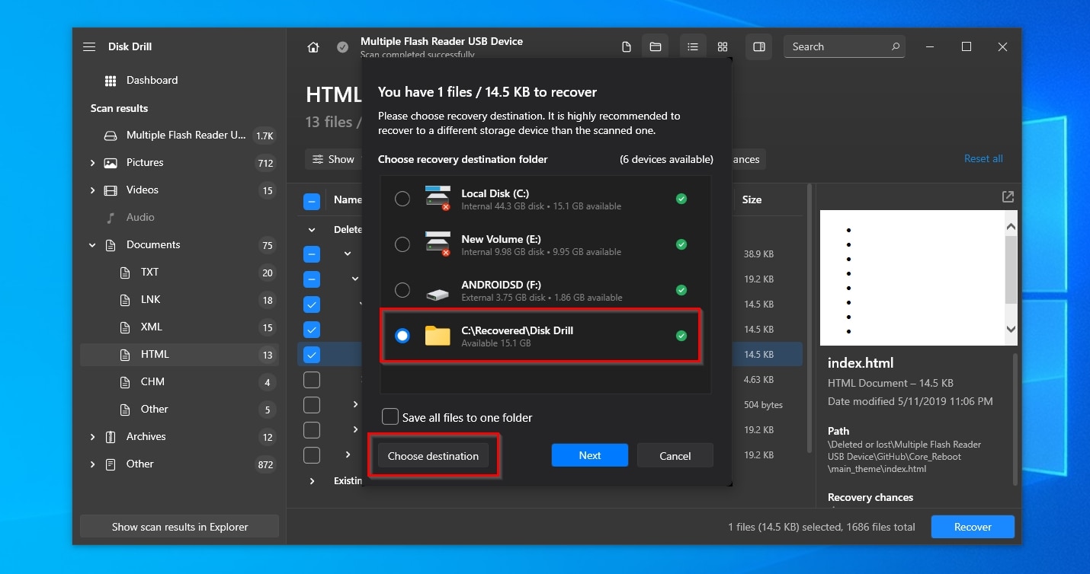Click green check next to Local Disk (C:)
This screenshot has width=1090, height=574.
click(x=681, y=199)
